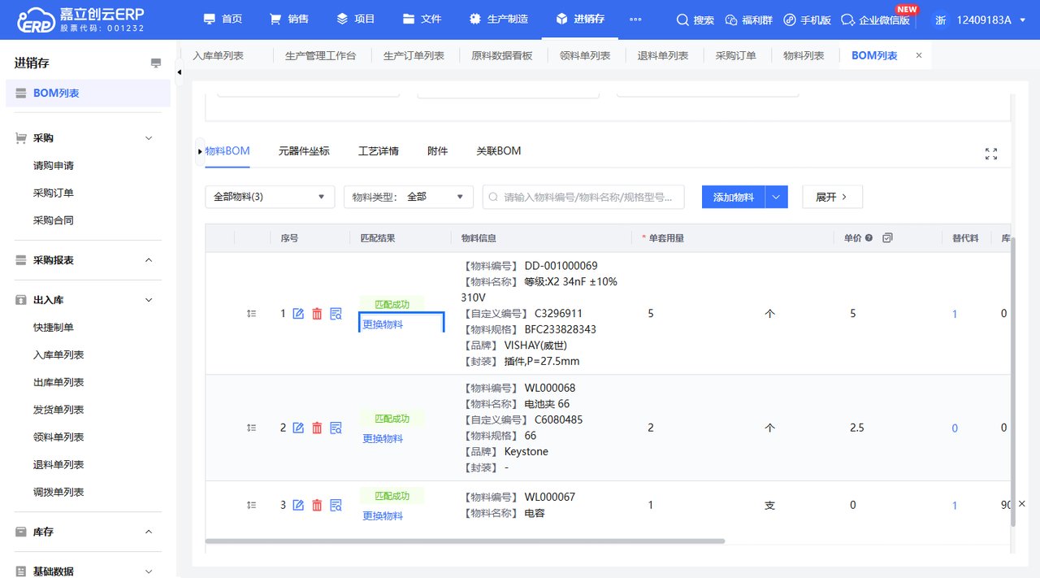Open 调拨单列表 in the sidebar
This screenshot has height=578, width=1040.
click(58, 493)
